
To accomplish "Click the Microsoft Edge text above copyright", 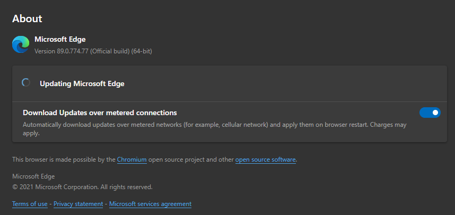I will click(x=33, y=176).
